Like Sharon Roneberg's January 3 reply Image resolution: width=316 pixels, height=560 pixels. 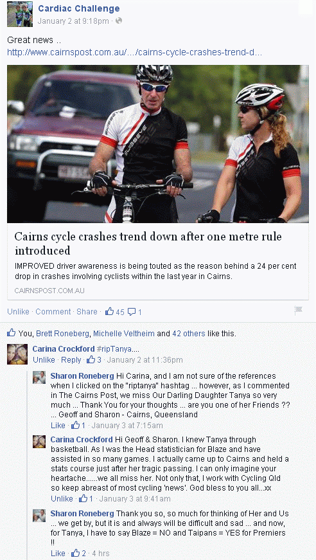tap(58, 425)
